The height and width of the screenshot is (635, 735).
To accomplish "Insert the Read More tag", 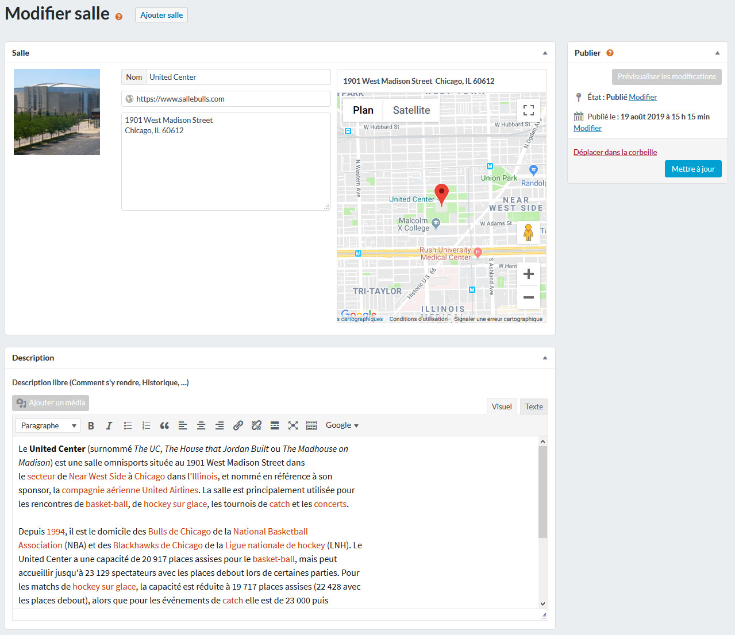I will coord(275,425).
